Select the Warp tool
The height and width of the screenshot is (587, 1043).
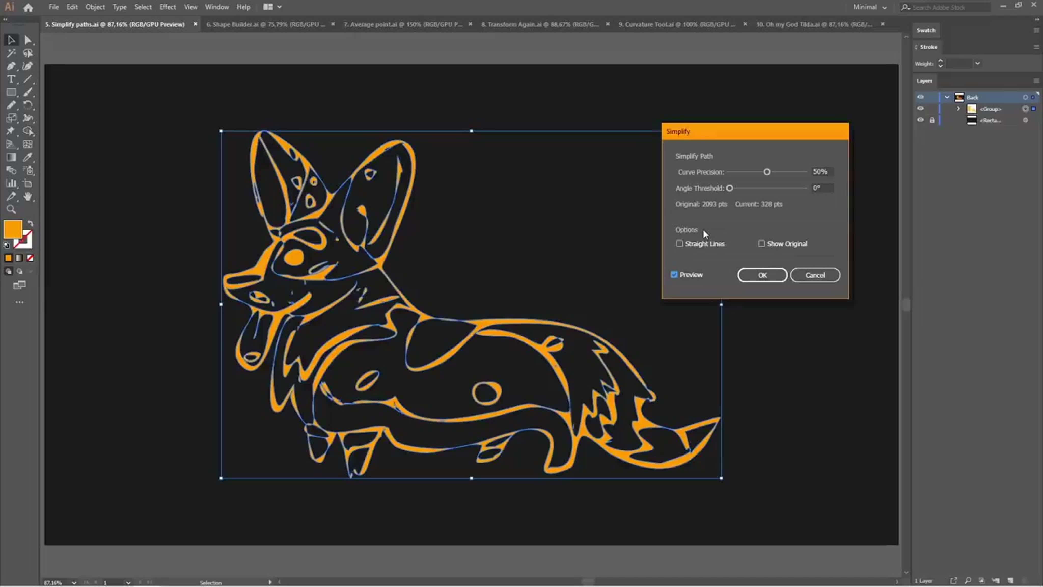coord(28,118)
